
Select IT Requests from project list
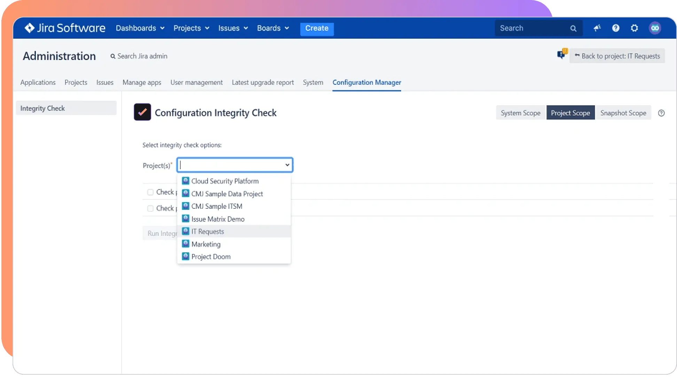click(208, 231)
